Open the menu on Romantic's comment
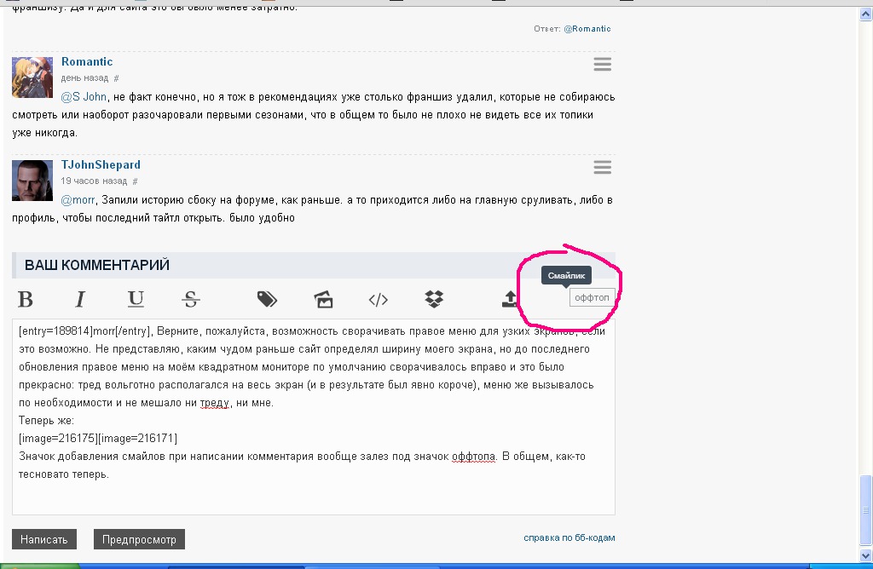Viewport: 873px width, 569px height. 603,65
